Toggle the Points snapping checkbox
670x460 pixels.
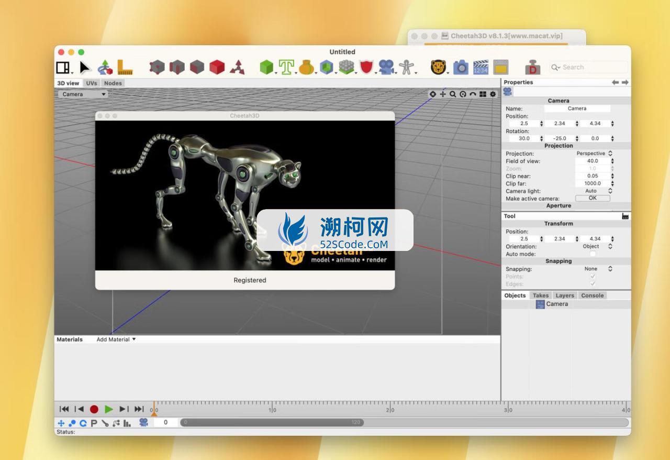coord(593,276)
